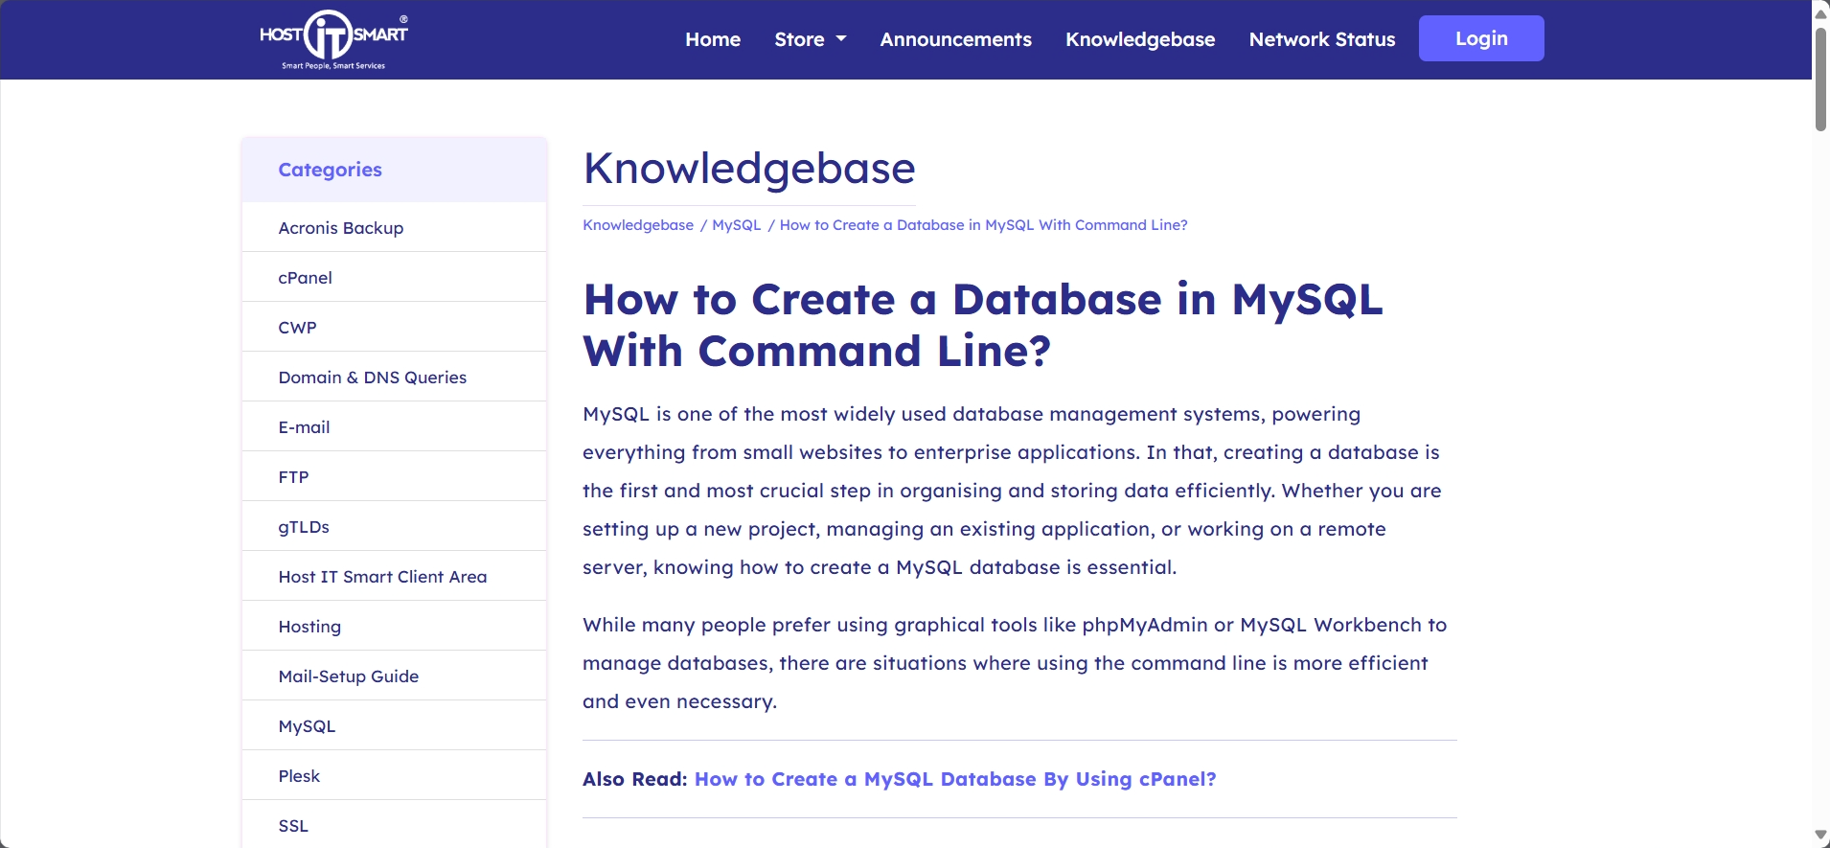Open the FTP category
The image size is (1830, 848).
point(394,477)
